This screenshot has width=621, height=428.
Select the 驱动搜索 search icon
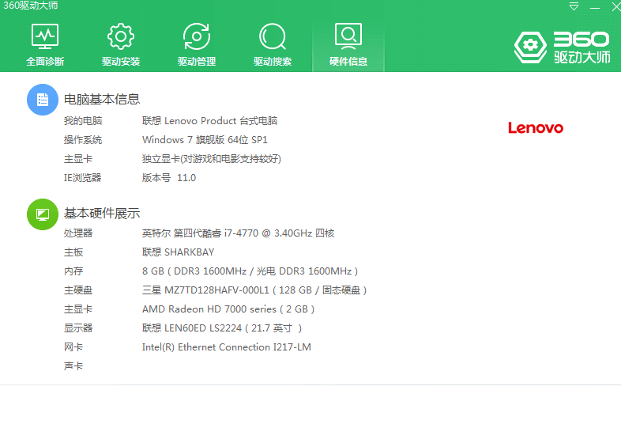[x=273, y=36]
